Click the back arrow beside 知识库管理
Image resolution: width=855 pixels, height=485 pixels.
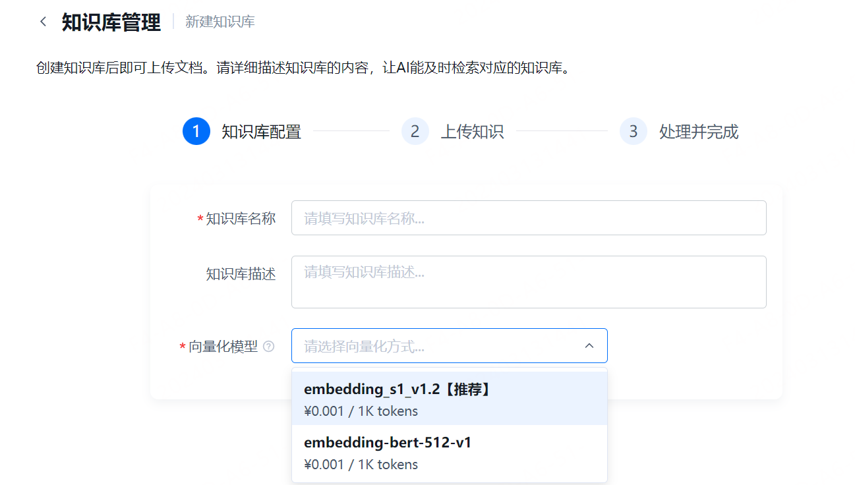44,22
